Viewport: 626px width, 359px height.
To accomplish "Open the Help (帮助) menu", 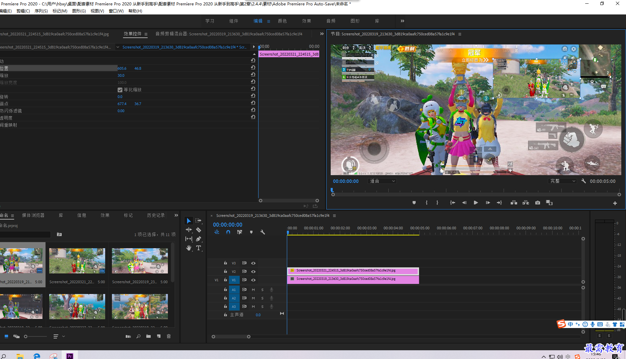I will pos(135,11).
